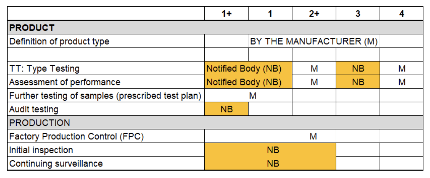Select the Assessment of performance Notified Body cell
Viewport: 430px width, 178px height.
pos(248,82)
